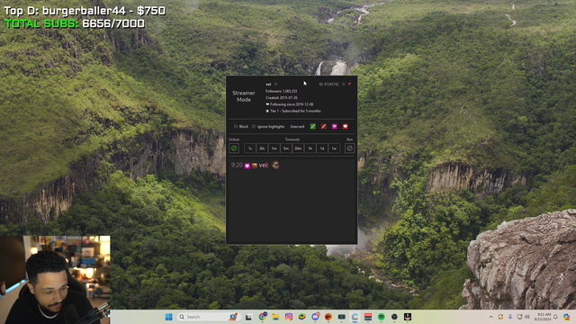576x324 pixels.
Task: Open the Usercard button
Action: pyautogui.click(x=297, y=126)
